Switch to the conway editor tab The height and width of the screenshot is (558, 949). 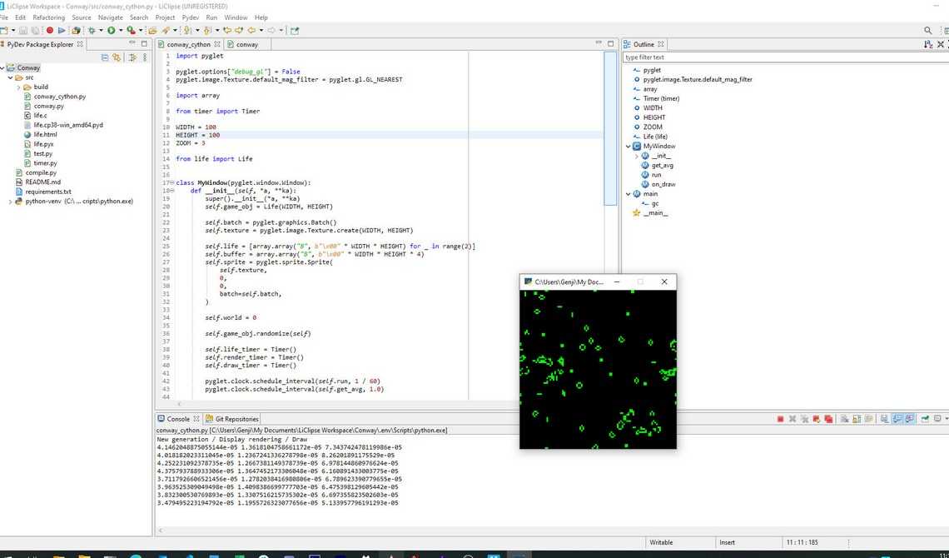pyautogui.click(x=246, y=44)
